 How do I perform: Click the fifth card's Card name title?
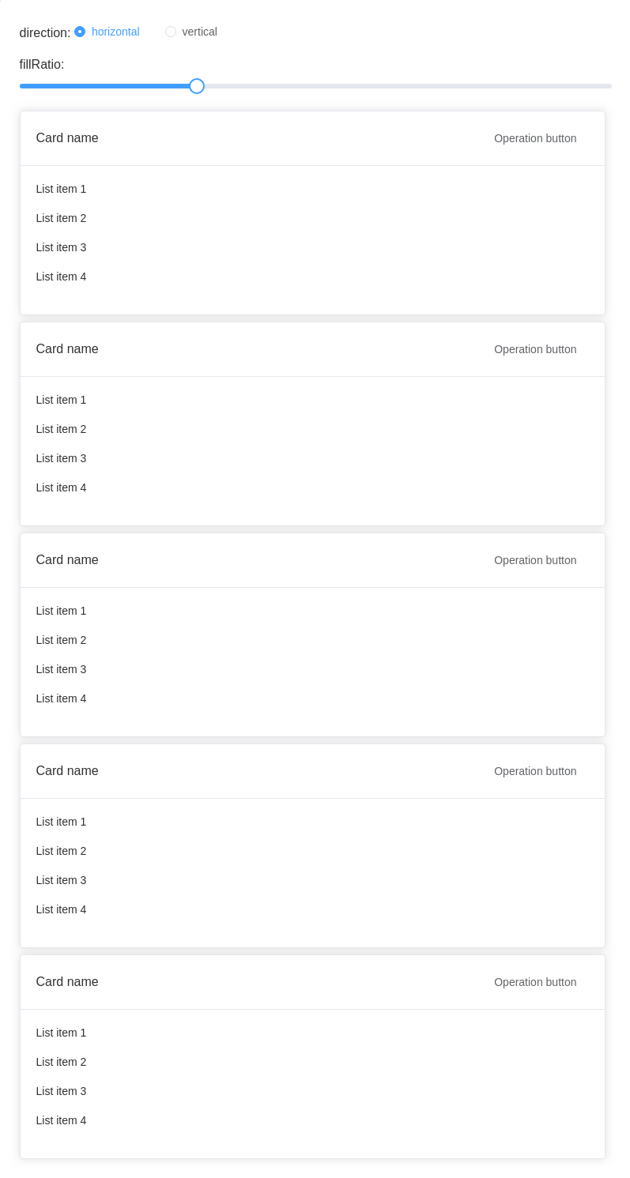(67, 982)
